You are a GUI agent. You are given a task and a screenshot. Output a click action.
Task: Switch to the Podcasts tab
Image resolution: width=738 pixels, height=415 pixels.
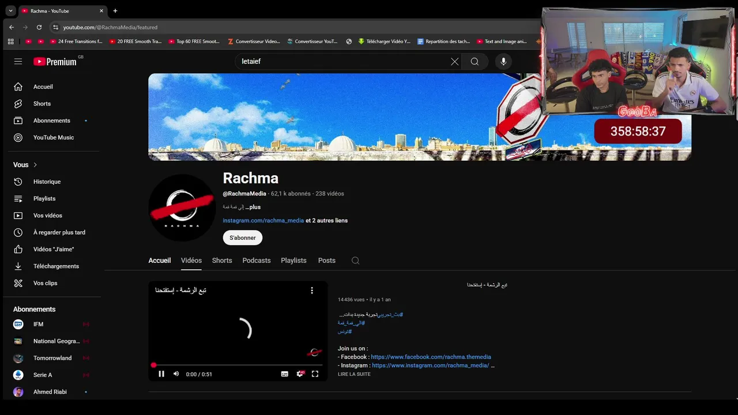pos(257,261)
